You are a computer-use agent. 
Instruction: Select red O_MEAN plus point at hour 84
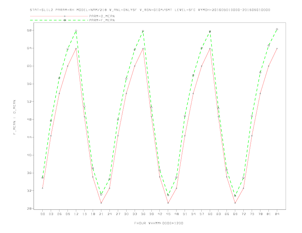[277, 48]
